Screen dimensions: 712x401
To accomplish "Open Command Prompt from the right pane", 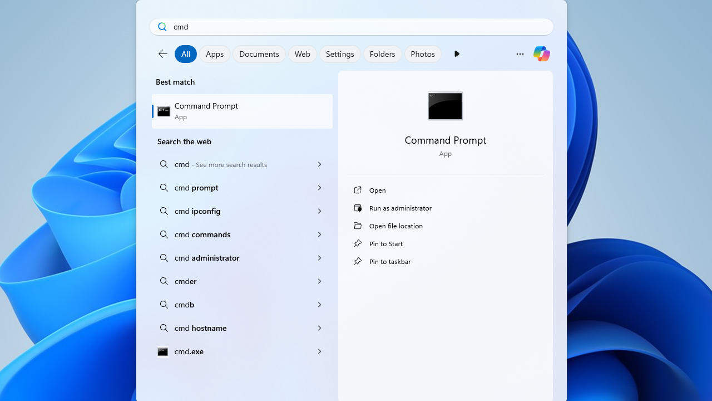I will pos(377,190).
